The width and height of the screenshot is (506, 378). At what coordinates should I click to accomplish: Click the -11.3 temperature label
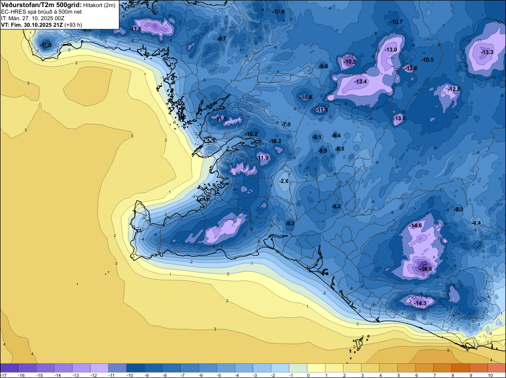coord(45,45)
